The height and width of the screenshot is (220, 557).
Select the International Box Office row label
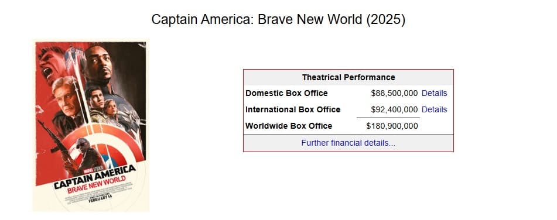[293, 109]
